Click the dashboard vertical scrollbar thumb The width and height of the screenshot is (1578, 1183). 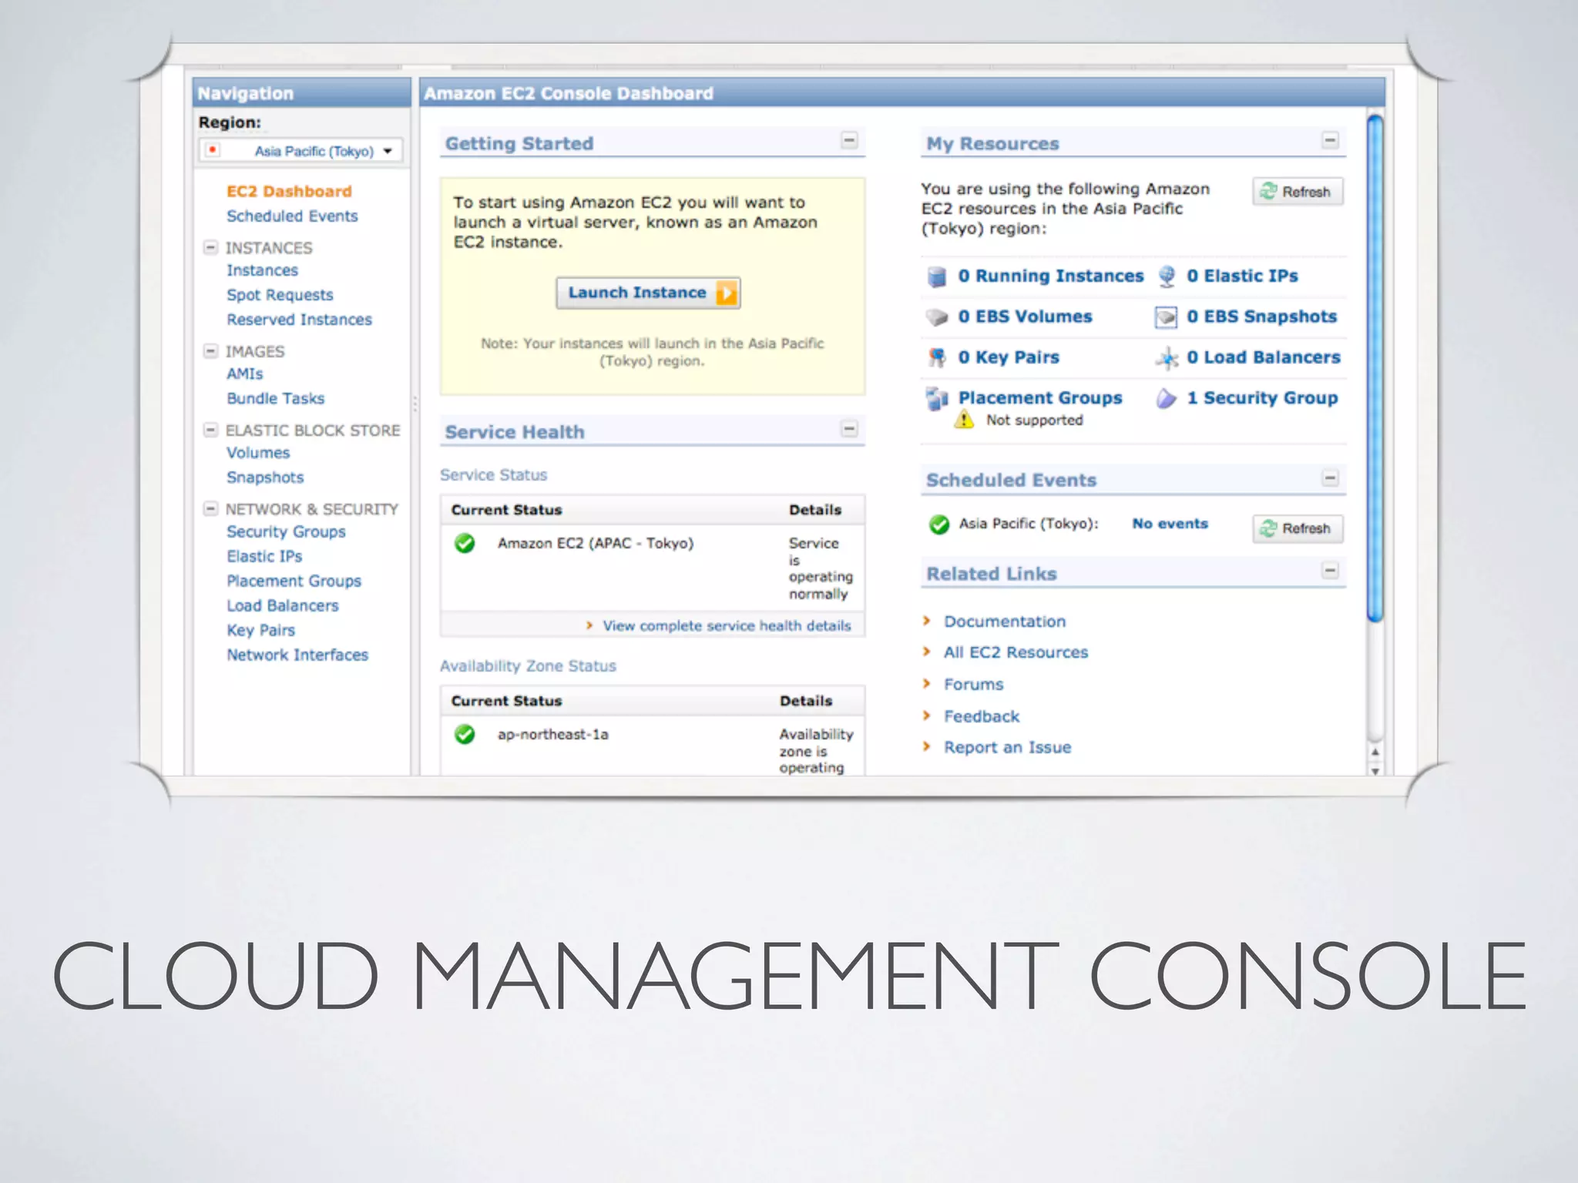[1375, 367]
